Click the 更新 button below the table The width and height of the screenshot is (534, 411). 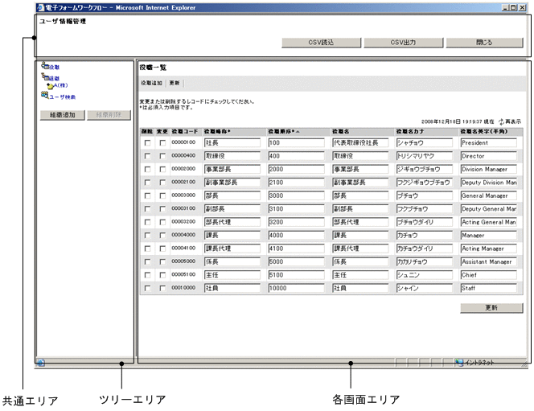coord(492,308)
